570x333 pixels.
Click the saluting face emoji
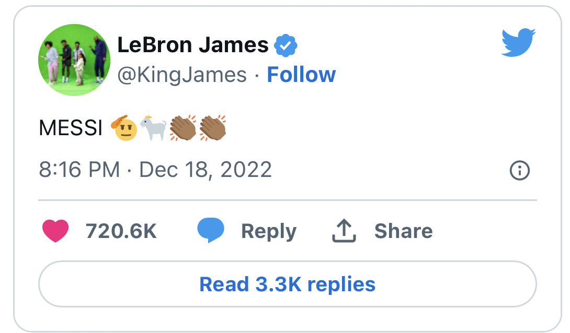pyautogui.click(x=124, y=128)
